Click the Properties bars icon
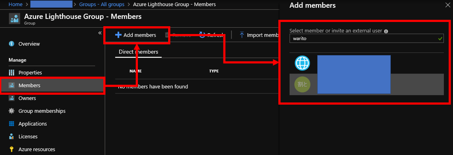The height and width of the screenshot is (155, 453). click(12, 73)
